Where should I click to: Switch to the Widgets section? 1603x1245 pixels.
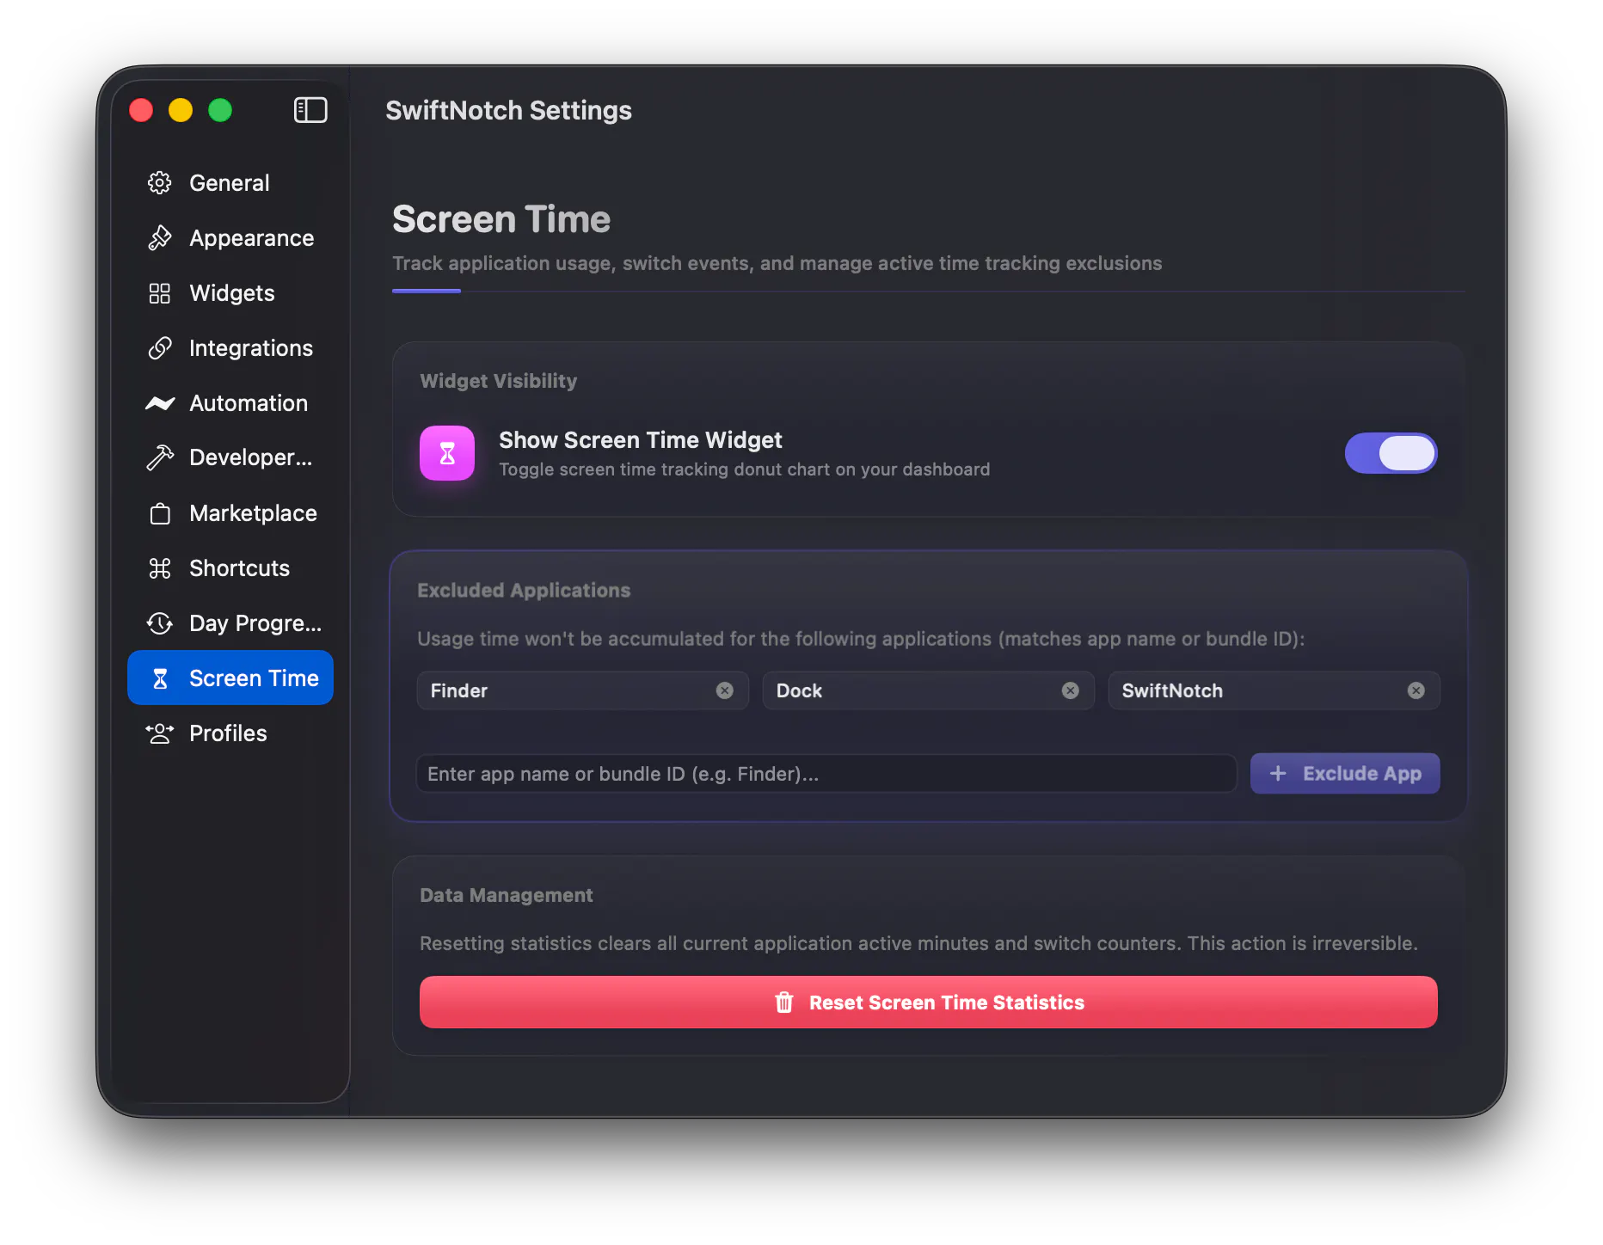coord(230,293)
